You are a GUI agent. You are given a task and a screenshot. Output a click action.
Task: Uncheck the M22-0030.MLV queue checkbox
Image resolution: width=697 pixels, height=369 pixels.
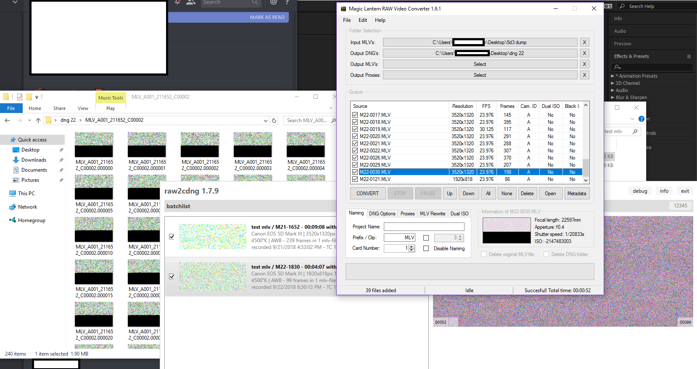(x=355, y=172)
